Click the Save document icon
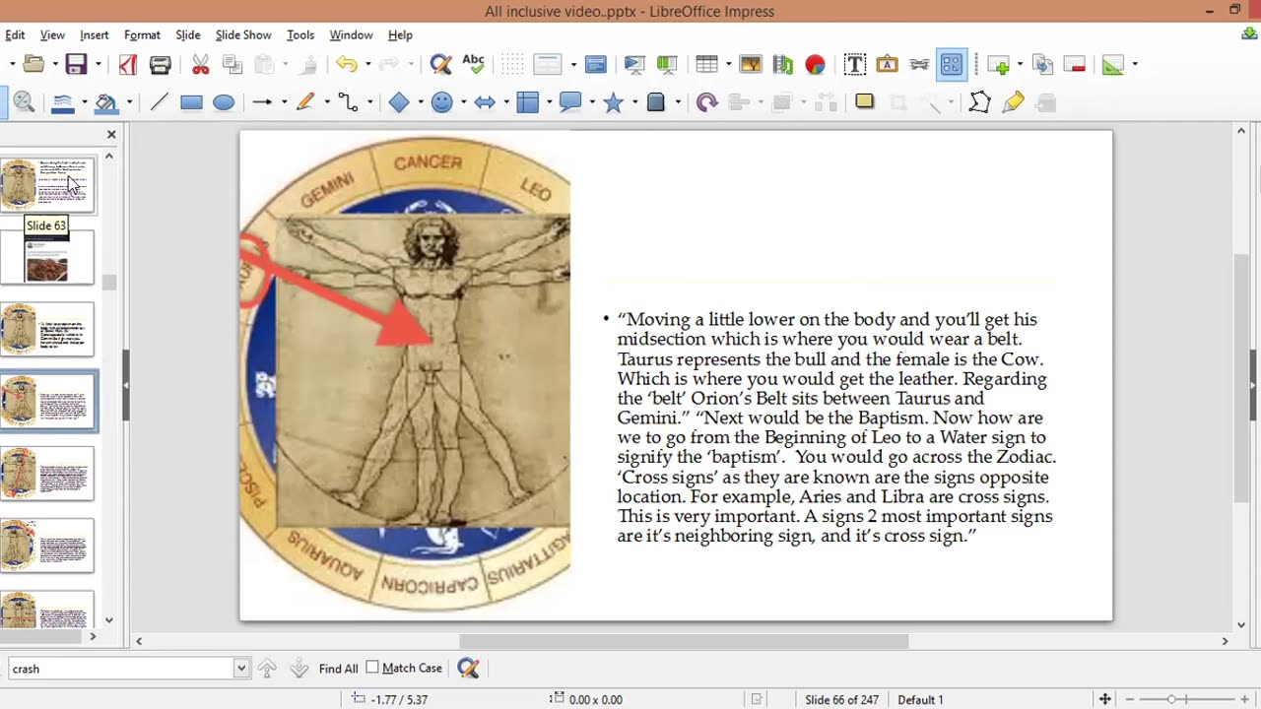This screenshot has height=709, width=1261. tap(76, 65)
